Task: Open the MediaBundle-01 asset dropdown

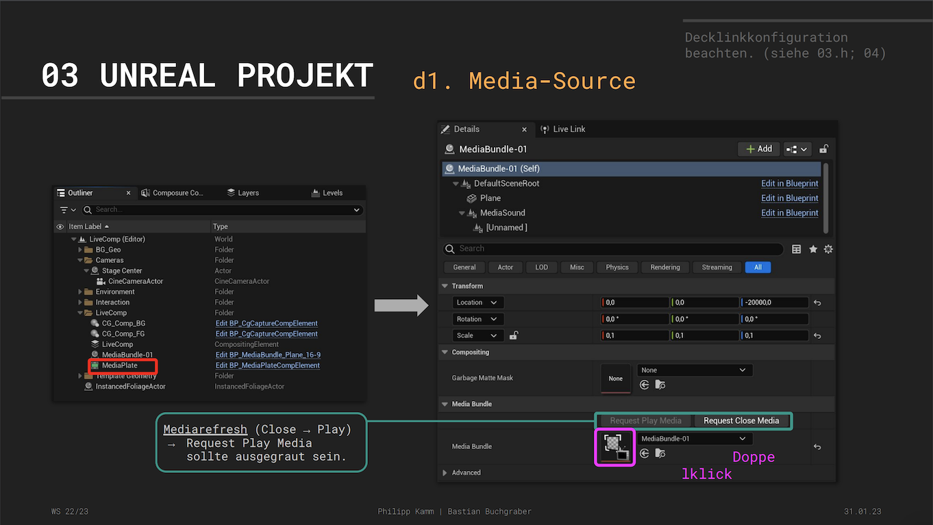Action: click(693, 439)
